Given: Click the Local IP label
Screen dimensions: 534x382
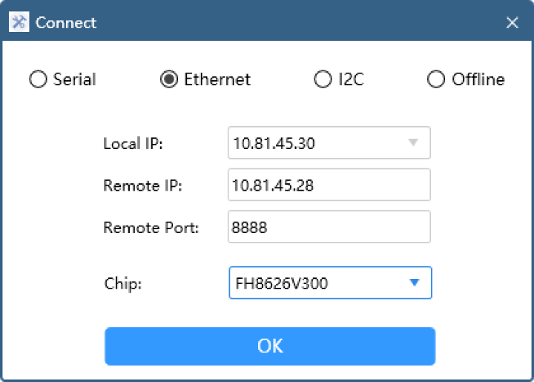Looking at the screenshot, I should (133, 143).
